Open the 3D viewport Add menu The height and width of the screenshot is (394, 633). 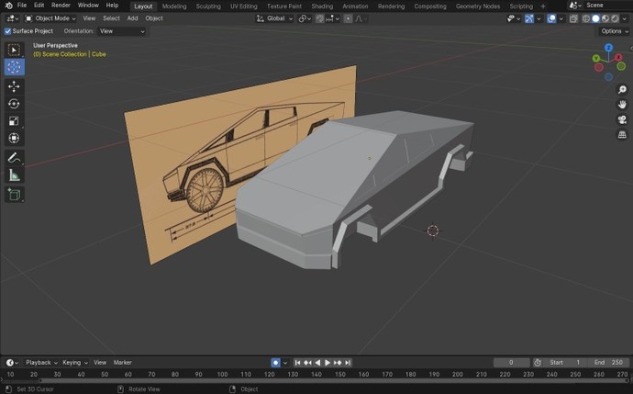pyautogui.click(x=132, y=18)
